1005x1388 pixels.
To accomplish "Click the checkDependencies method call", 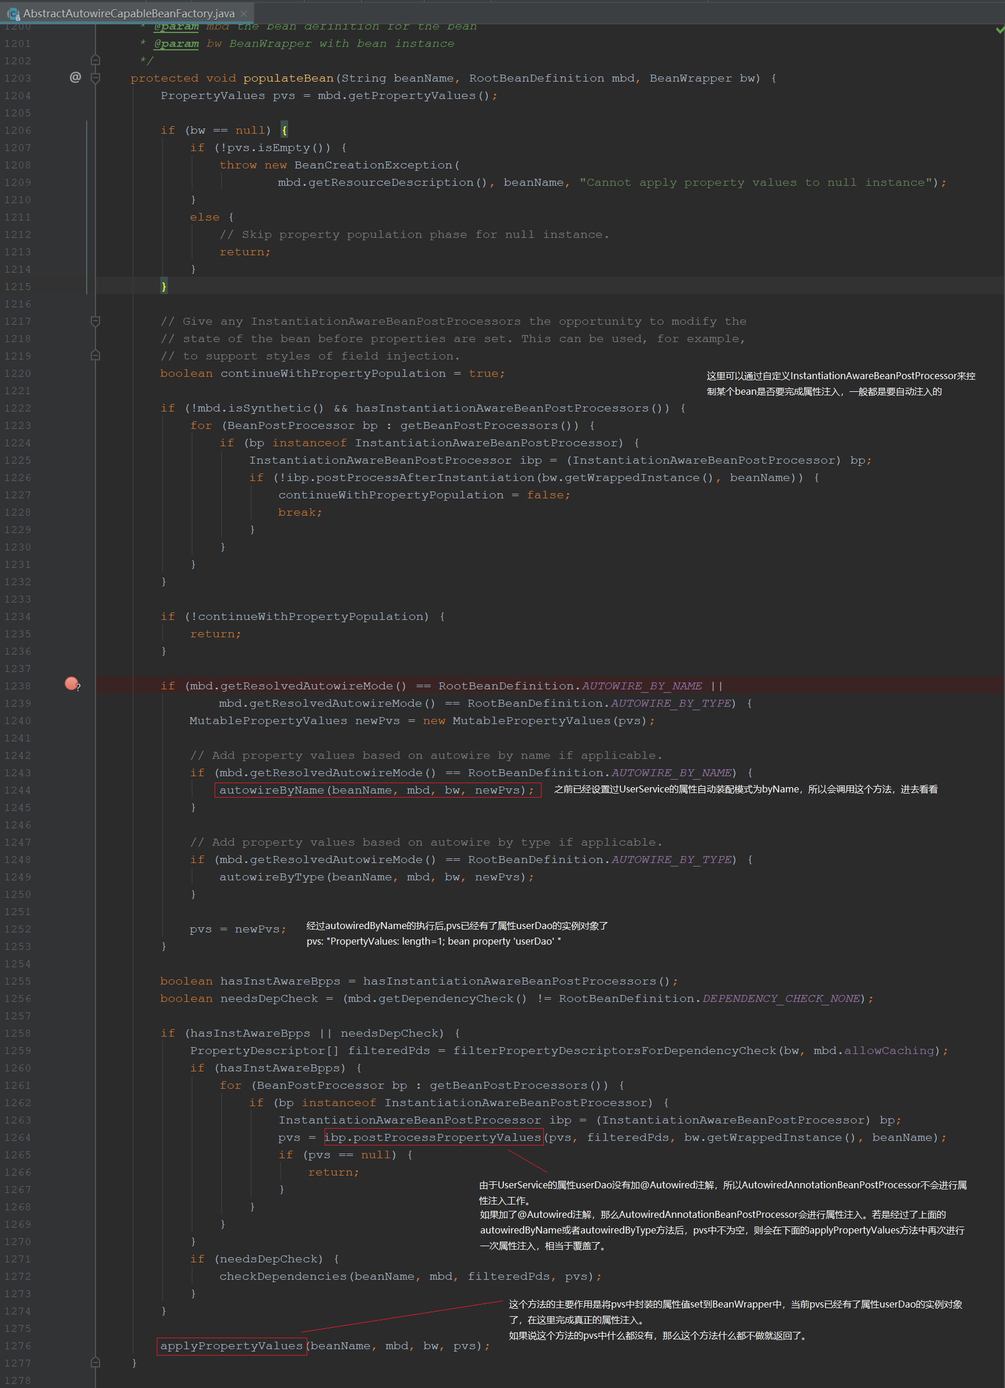I will [283, 1276].
